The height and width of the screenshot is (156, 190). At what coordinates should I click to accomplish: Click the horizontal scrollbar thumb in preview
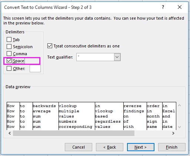tap(74, 133)
